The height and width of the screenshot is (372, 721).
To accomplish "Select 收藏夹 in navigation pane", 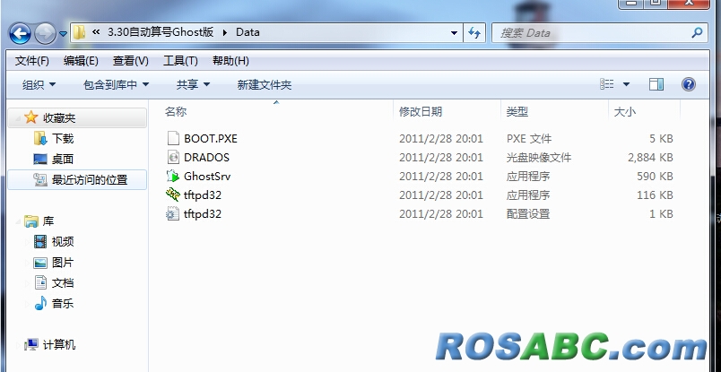I will (x=59, y=118).
